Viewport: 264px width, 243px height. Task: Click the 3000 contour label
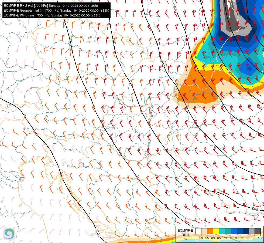tap(231, 74)
